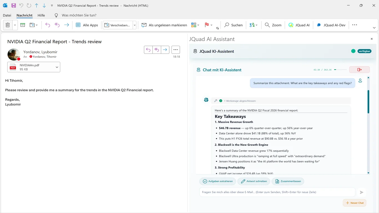This screenshot has width=379, height=213.
Task: Click the green status indicator dot
Action: pyautogui.click(x=353, y=51)
